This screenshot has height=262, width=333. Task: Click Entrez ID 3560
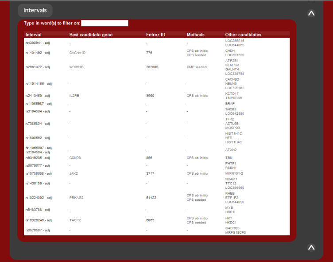(150, 96)
